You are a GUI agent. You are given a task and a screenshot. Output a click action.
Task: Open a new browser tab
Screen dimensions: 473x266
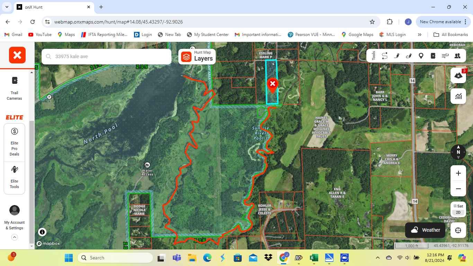tap(101, 7)
